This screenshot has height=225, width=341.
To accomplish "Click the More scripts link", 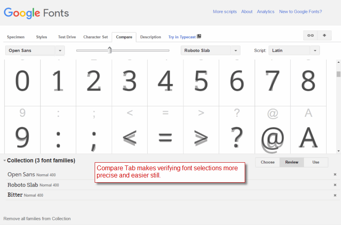I will pyautogui.click(x=225, y=12).
